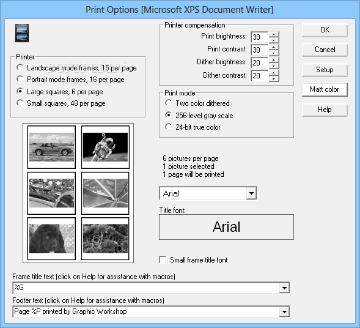Select Two color dithered print mode
This screenshot has width=360, height=328.
[197, 103]
